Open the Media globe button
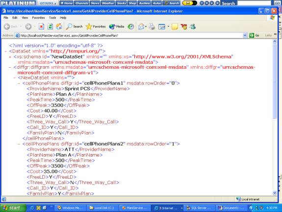 pos(117,26)
